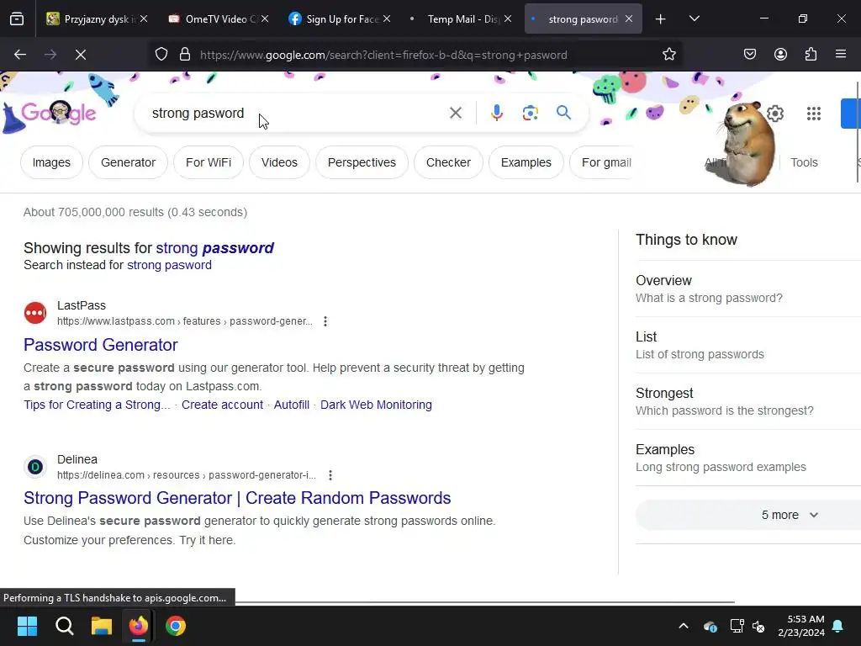861x646 pixels.
Task: Open Google apps grid
Action: (x=814, y=114)
